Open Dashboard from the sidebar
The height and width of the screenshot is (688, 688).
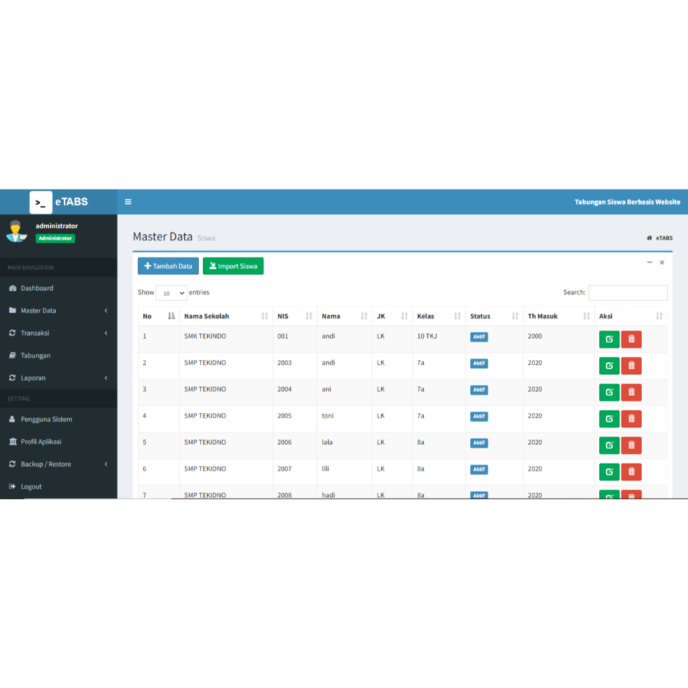click(58, 288)
